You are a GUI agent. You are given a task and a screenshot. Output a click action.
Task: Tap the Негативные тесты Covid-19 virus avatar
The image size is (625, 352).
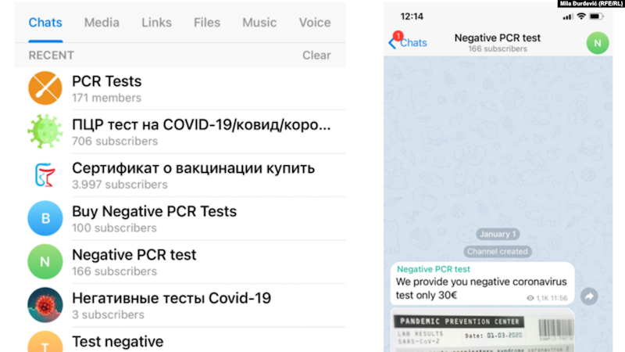click(45, 305)
